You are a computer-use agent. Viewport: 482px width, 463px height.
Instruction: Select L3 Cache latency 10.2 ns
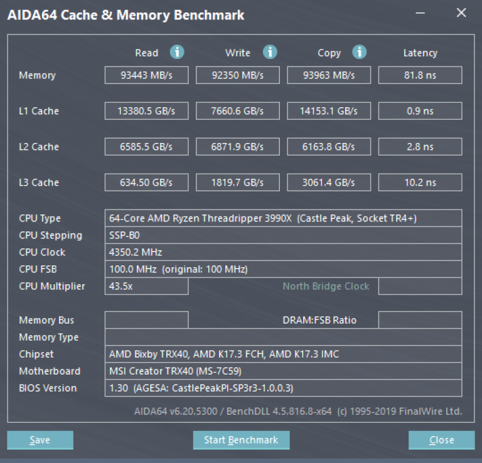(x=420, y=182)
